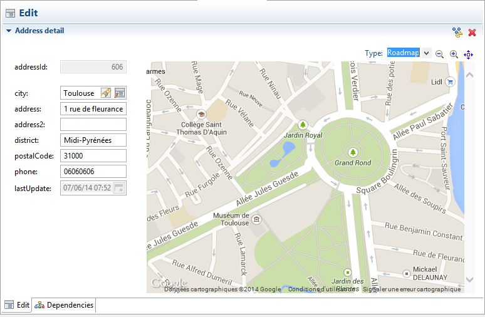
Task: Click the Grand Rond tree marker
Action: coord(353,152)
